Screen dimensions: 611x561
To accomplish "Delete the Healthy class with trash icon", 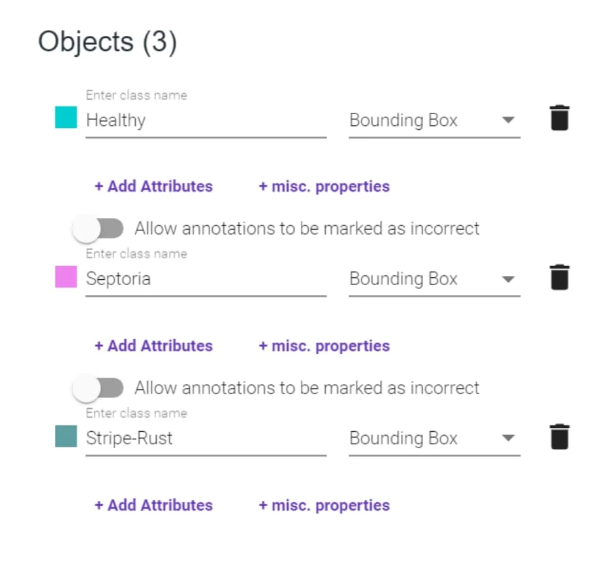I will pyautogui.click(x=559, y=119).
